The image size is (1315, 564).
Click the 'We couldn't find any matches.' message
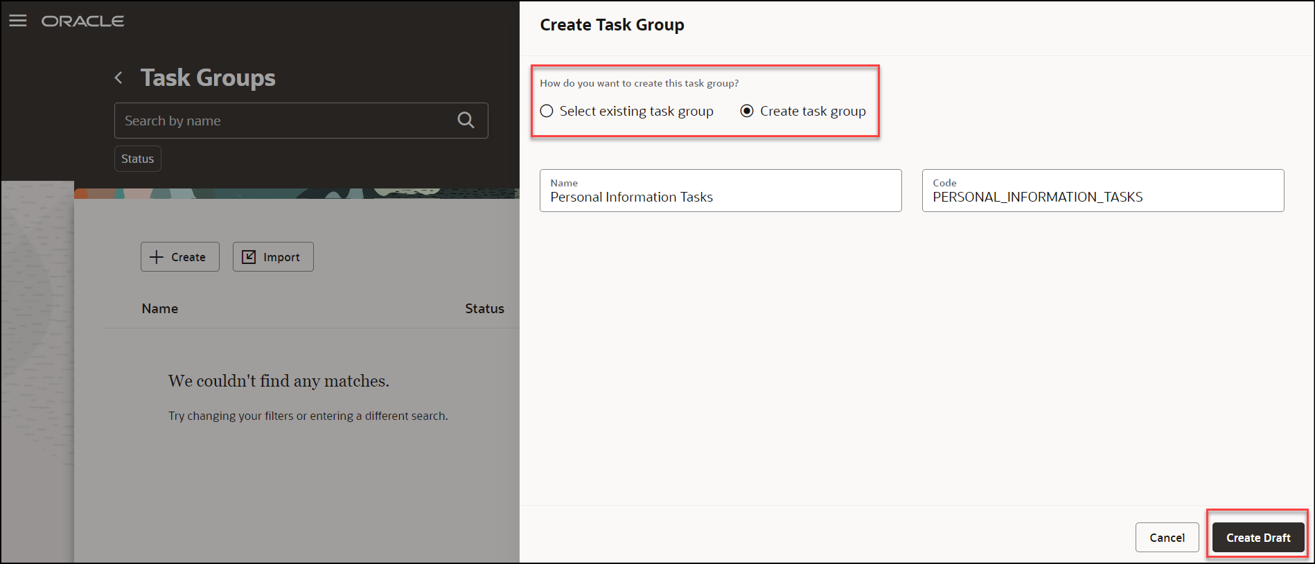coord(279,381)
